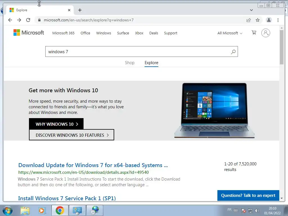Click the FR language indicator
Viewport: 288px width, 216px height.
[x=229, y=210]
